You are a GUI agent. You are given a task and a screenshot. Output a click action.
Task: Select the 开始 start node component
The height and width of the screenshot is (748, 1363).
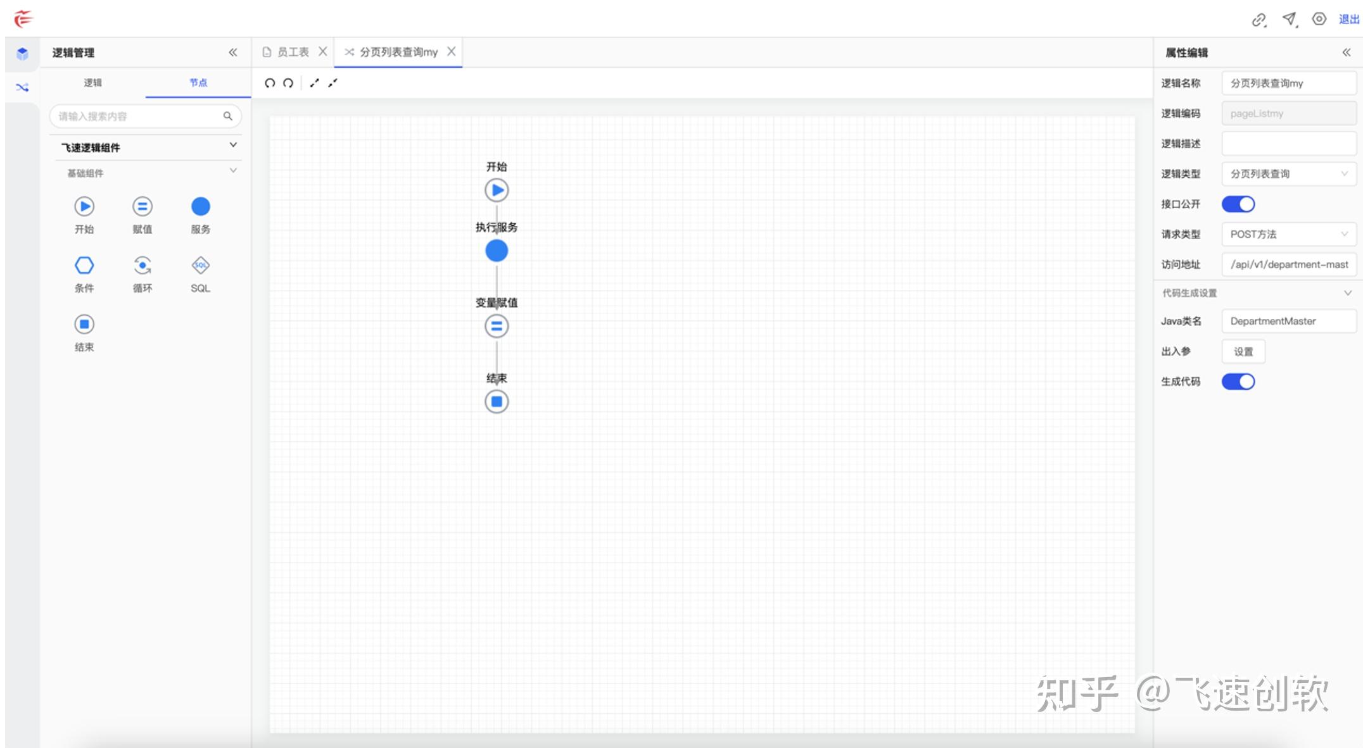[84, 206]
